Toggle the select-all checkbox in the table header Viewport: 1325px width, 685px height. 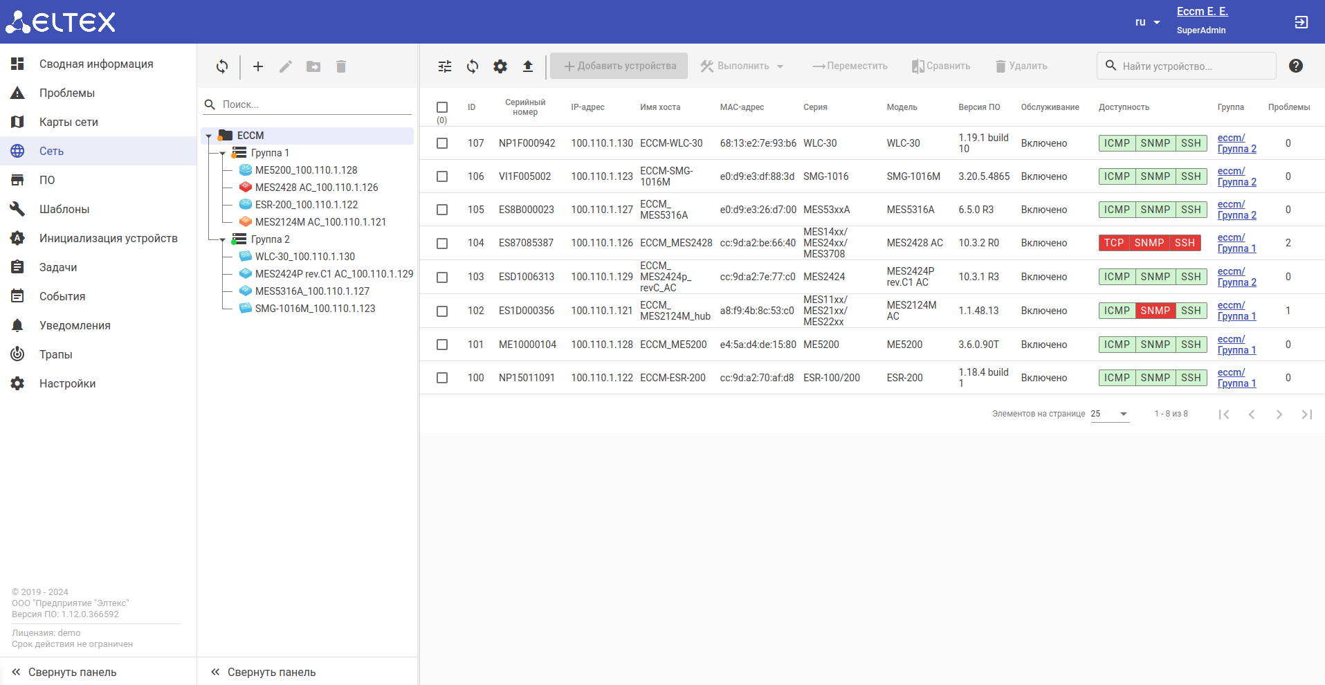[x=442, y=107]
